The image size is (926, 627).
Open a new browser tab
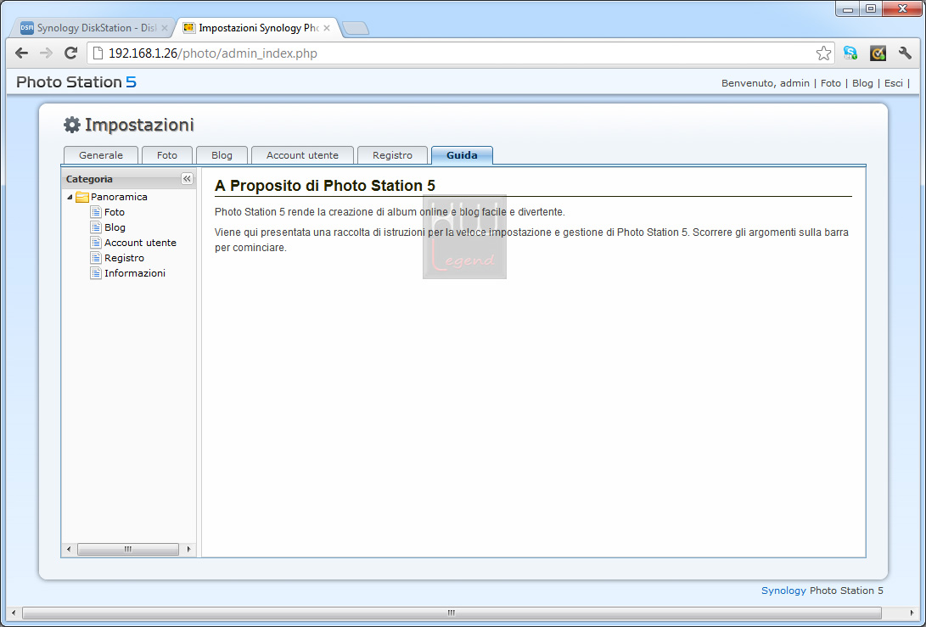pyautogui.click(x=356, y=28)
